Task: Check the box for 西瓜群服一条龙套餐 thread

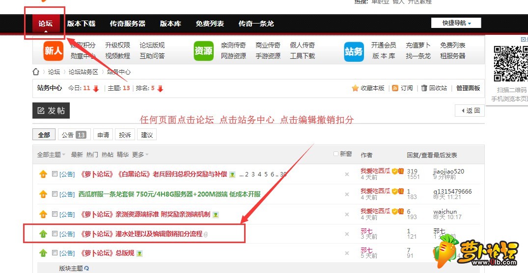Action: [55, 194]
